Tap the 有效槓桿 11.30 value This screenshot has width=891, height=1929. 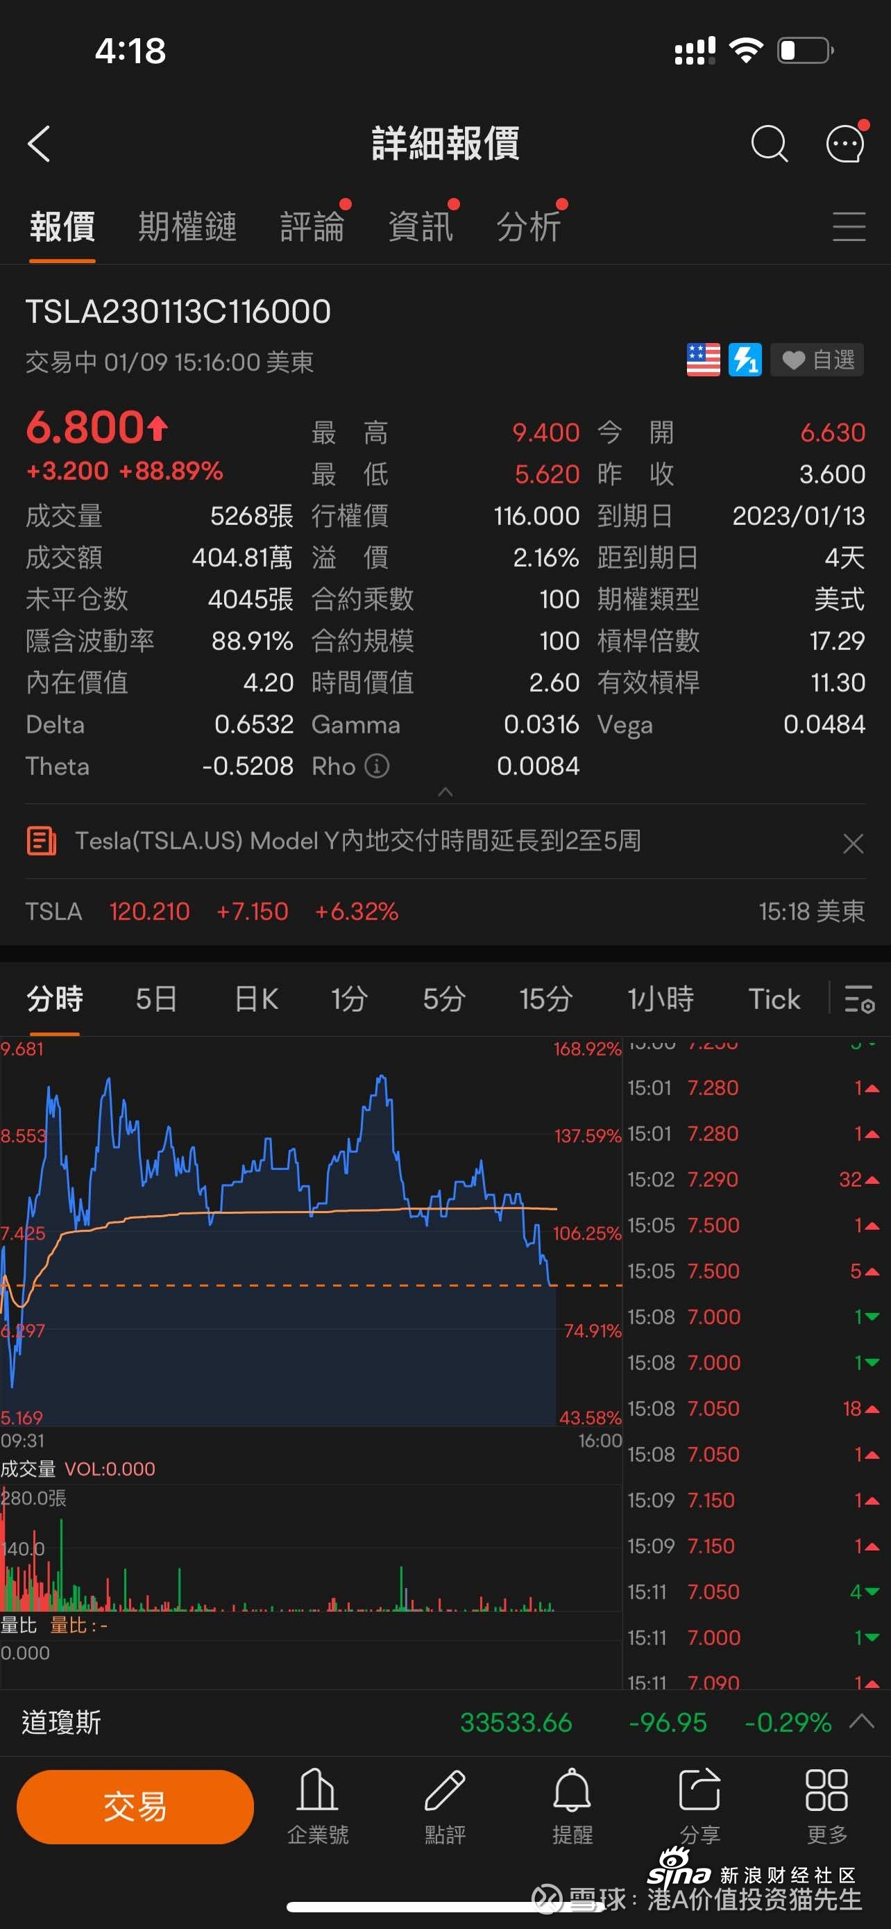click(838, 682)
